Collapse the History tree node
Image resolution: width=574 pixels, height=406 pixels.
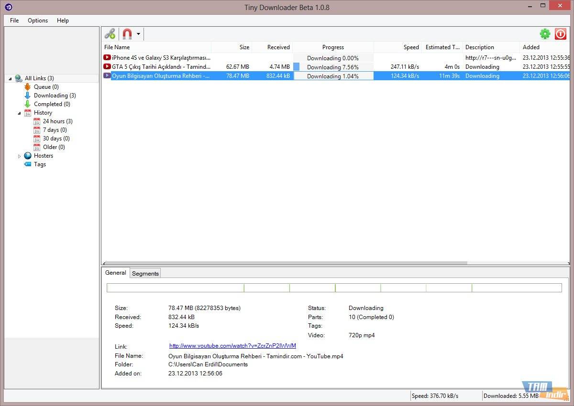[20, 113]
